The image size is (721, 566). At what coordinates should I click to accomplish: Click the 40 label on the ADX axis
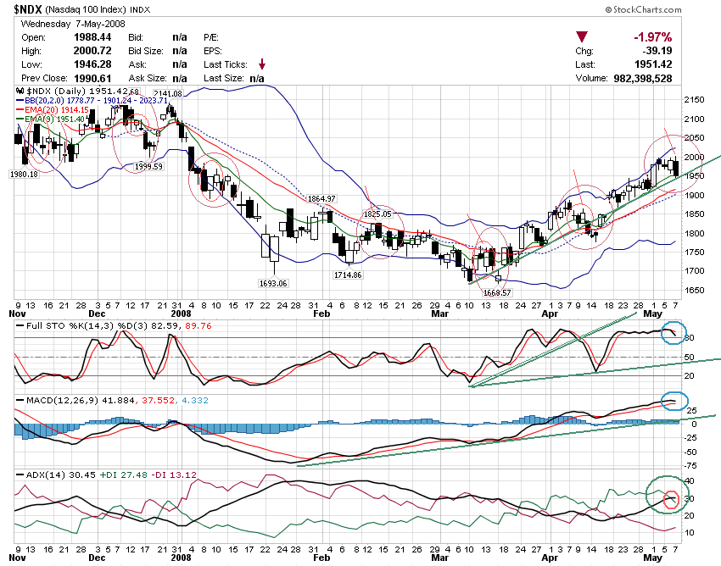click(x=690, y=481)
